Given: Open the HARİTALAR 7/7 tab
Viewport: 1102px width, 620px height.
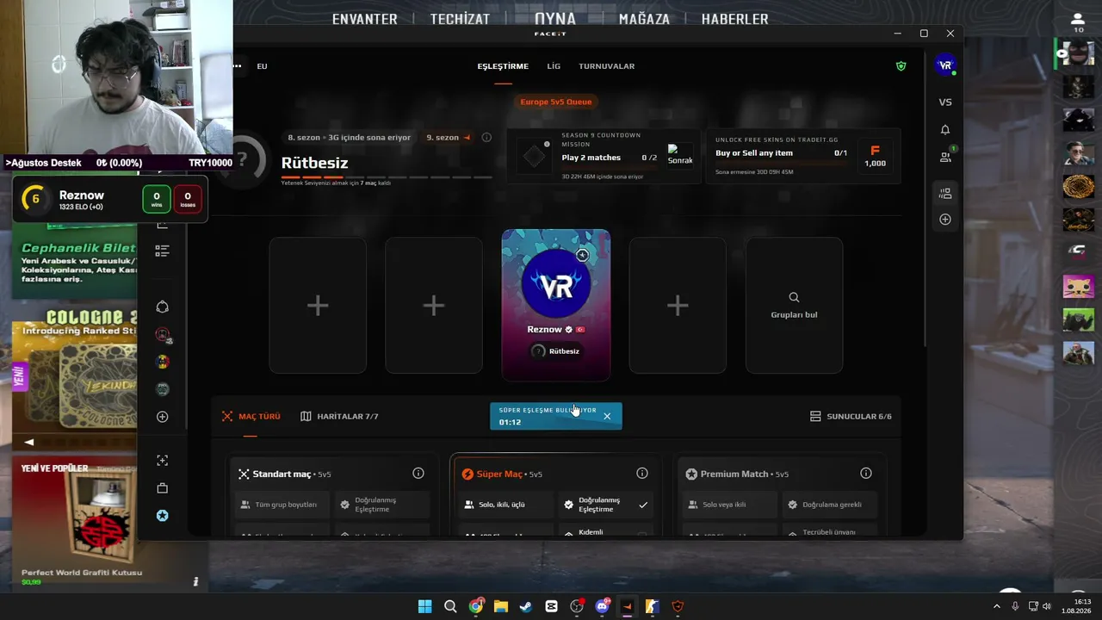Looking at the screenshot, I should click(339, 417).
